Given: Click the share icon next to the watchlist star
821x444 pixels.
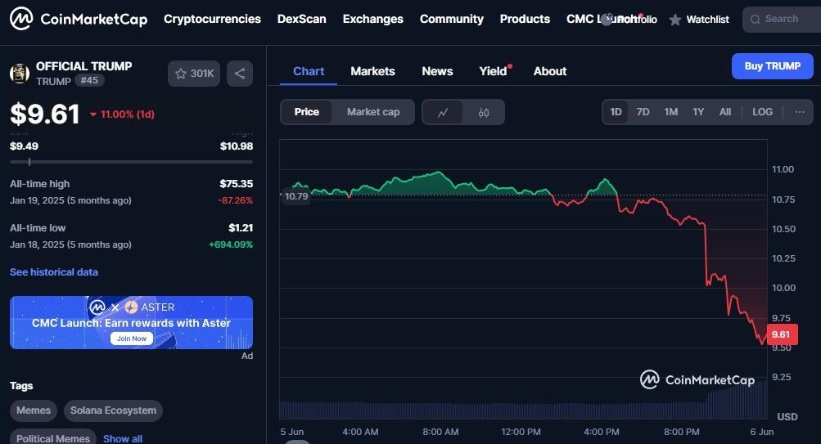Looking at the screenshot, I should pos(240,74).
